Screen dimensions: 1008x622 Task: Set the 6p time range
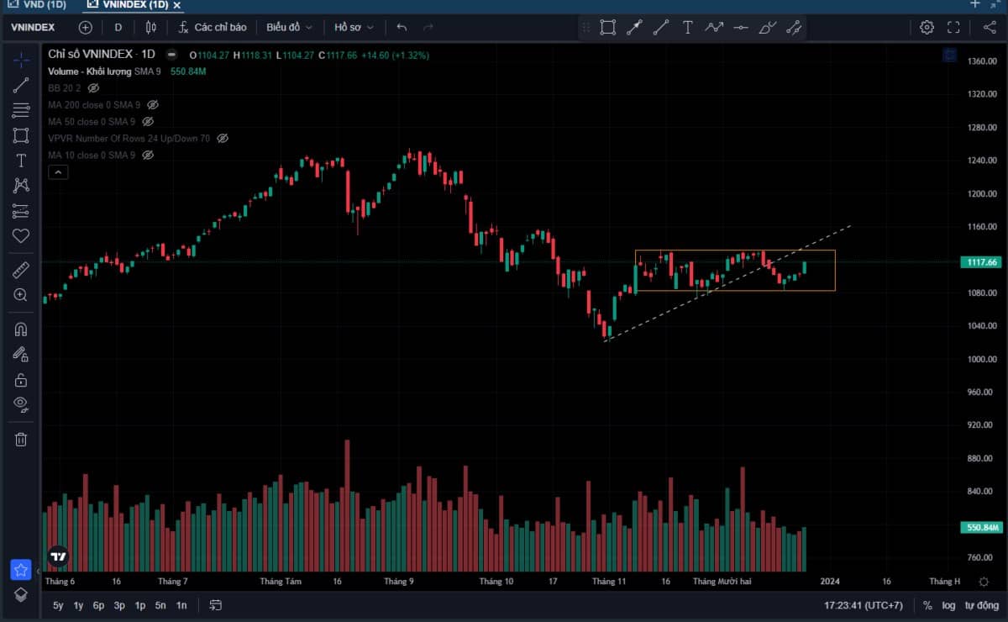tap(99, 605)
